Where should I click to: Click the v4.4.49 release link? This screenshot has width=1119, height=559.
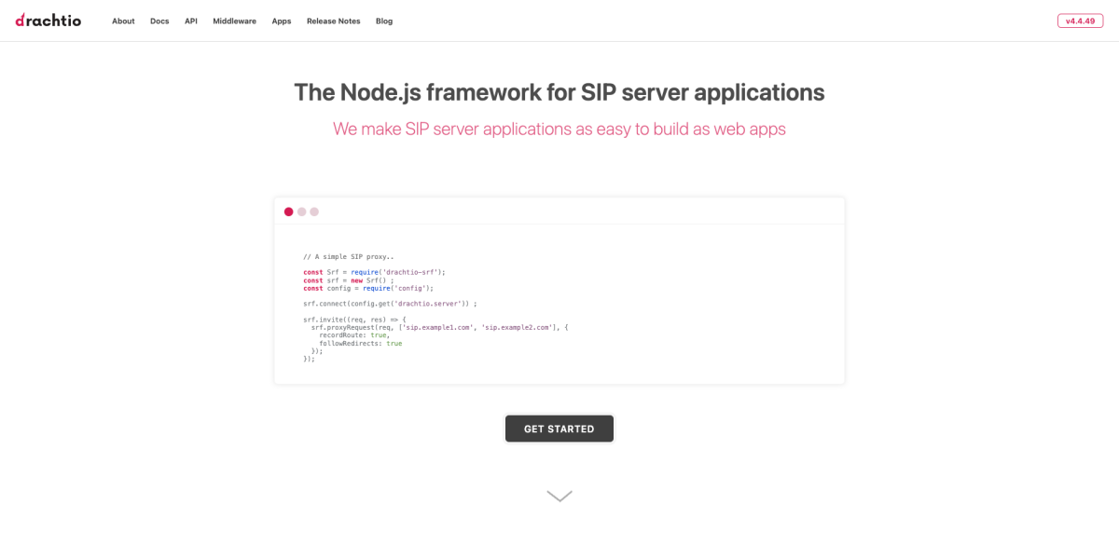(1079, 20)
